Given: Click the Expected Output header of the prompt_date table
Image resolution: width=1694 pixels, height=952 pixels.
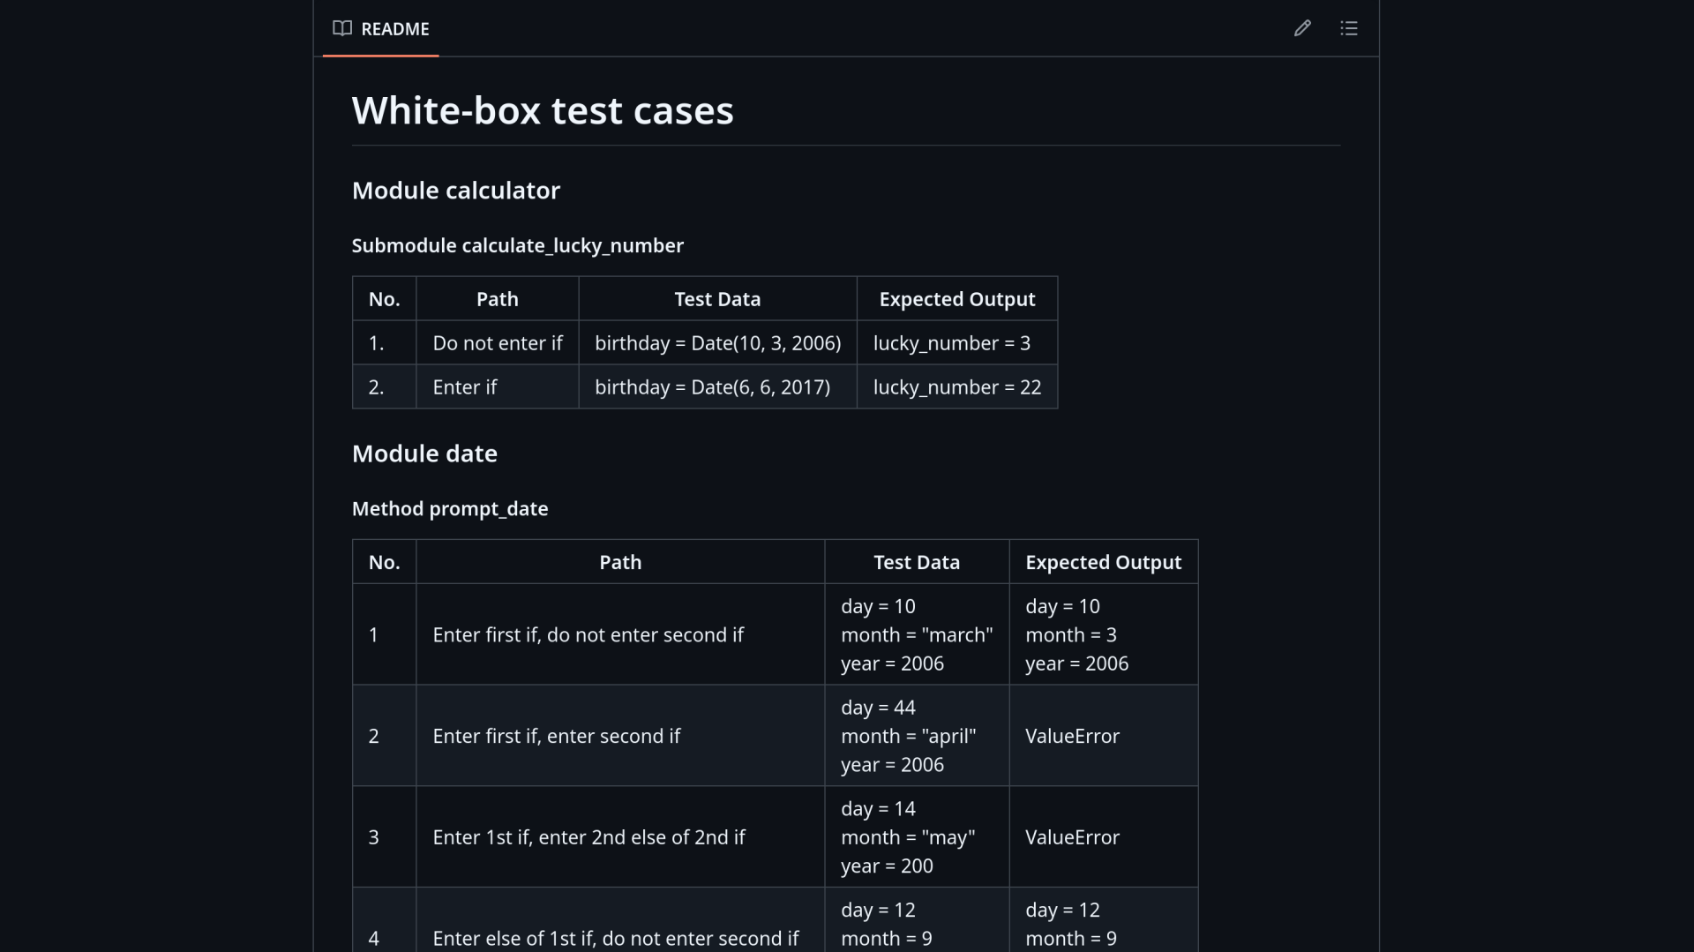Looking at the screenshot, I should (1104, 562).
